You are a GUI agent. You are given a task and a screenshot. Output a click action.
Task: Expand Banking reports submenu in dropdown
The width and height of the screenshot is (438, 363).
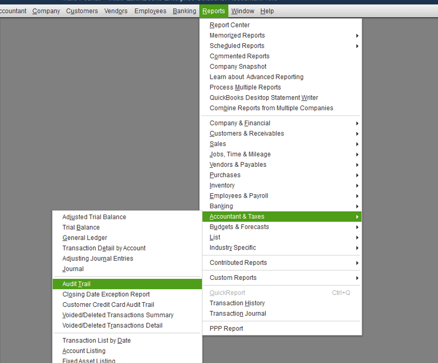click(x=282, y=206)
